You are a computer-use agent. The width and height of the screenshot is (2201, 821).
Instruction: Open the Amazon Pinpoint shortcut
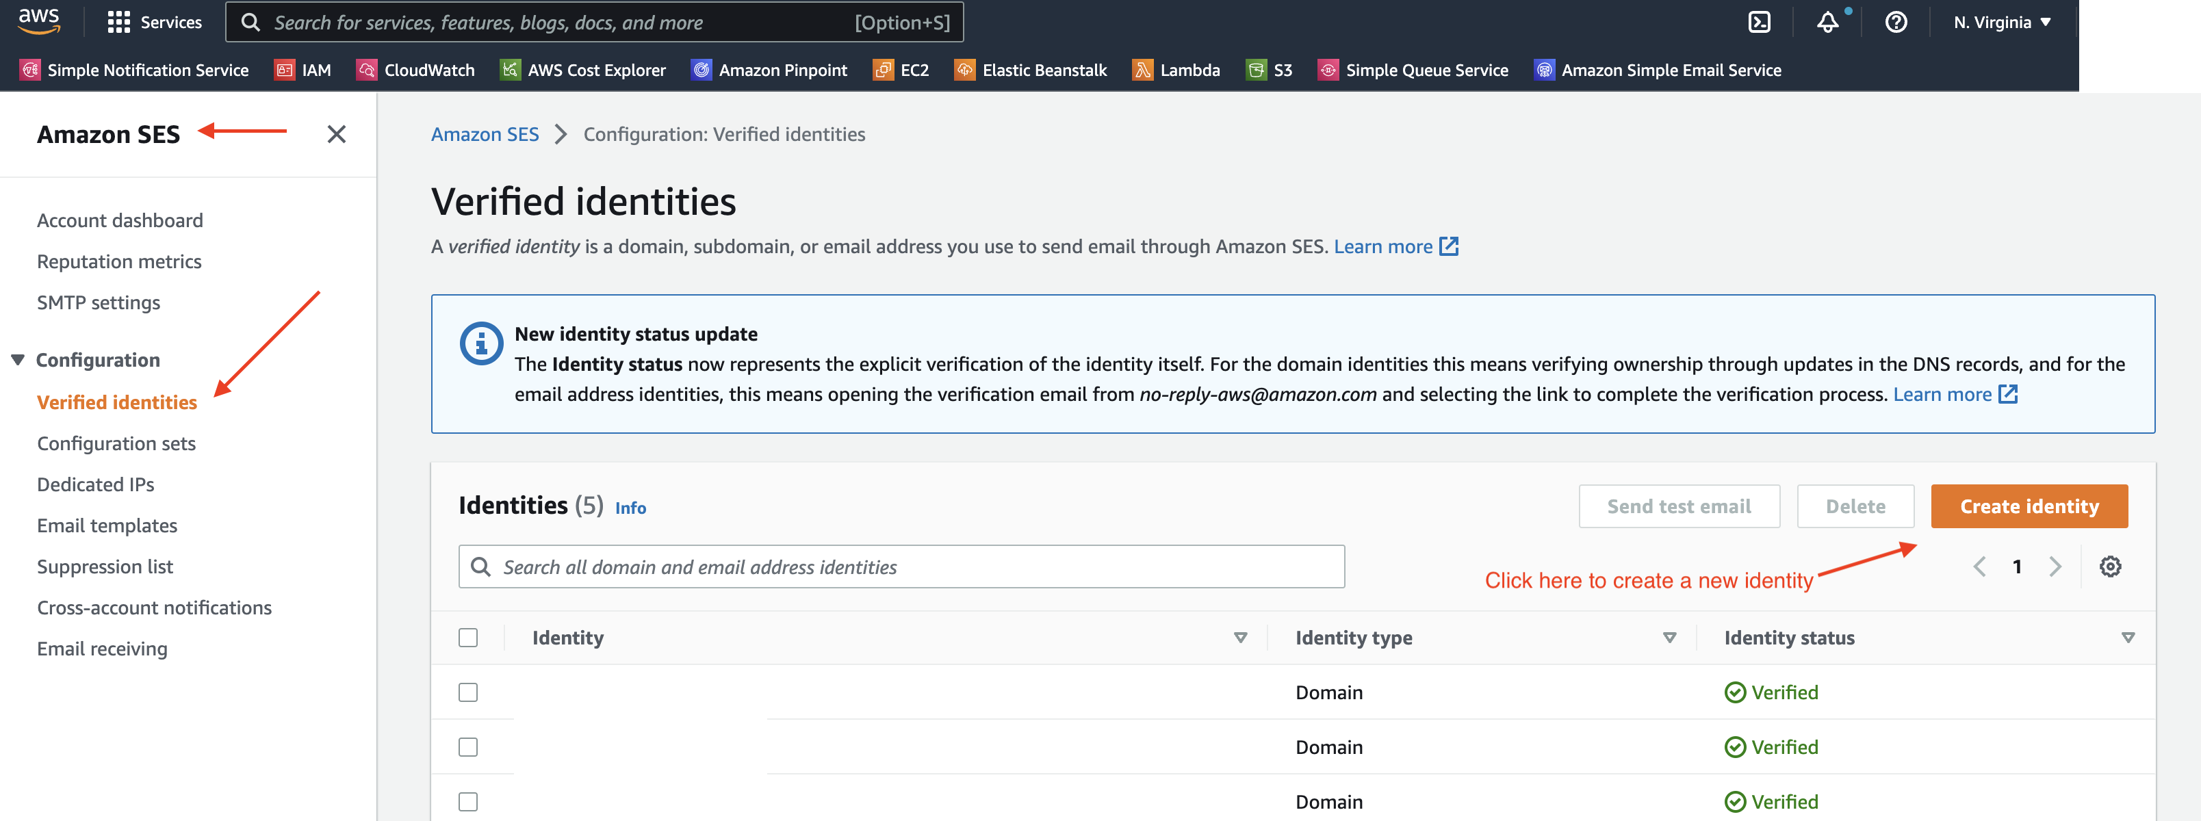click(769, 70)
